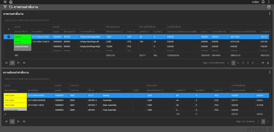274x132 pixels.
Task: Select the Main Assembly operation row
Action: 137,105
